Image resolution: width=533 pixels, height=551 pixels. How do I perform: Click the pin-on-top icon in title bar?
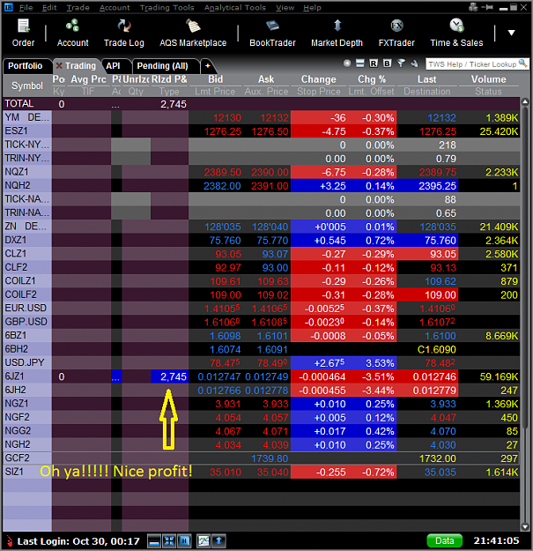pos(488,7)
